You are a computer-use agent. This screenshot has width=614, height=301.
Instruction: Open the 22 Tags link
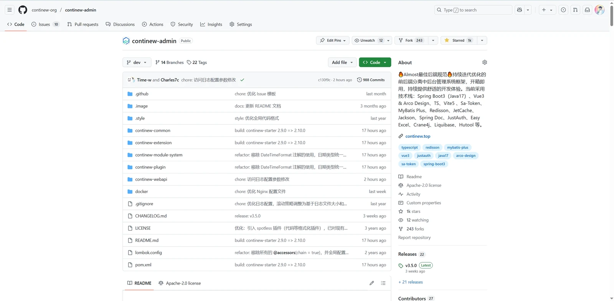tap(197, 62)
